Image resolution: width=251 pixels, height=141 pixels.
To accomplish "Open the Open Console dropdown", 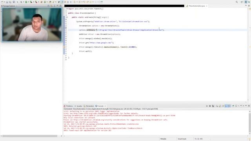I will (244, 106).
